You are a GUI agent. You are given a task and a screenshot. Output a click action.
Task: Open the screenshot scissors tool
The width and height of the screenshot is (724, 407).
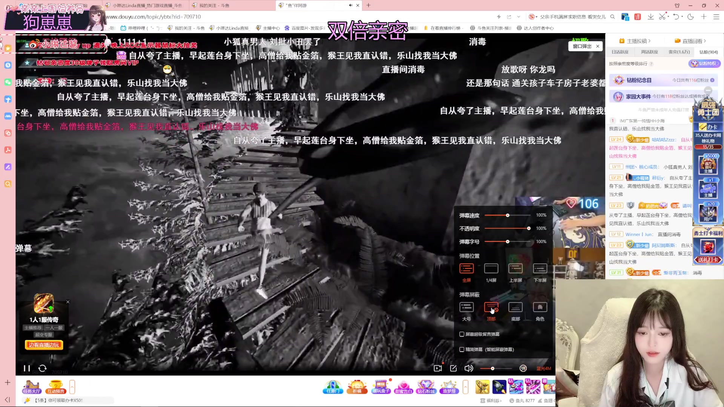point(662,17)
